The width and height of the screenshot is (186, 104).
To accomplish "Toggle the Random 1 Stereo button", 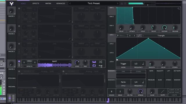I will tap(138, 71).
